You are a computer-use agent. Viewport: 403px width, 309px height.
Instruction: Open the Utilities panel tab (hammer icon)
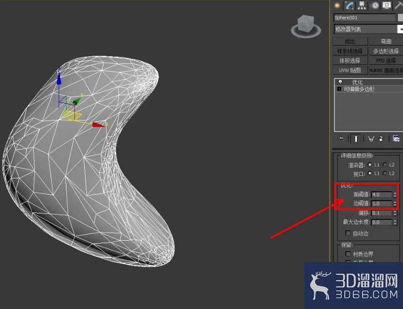(399, 5)
